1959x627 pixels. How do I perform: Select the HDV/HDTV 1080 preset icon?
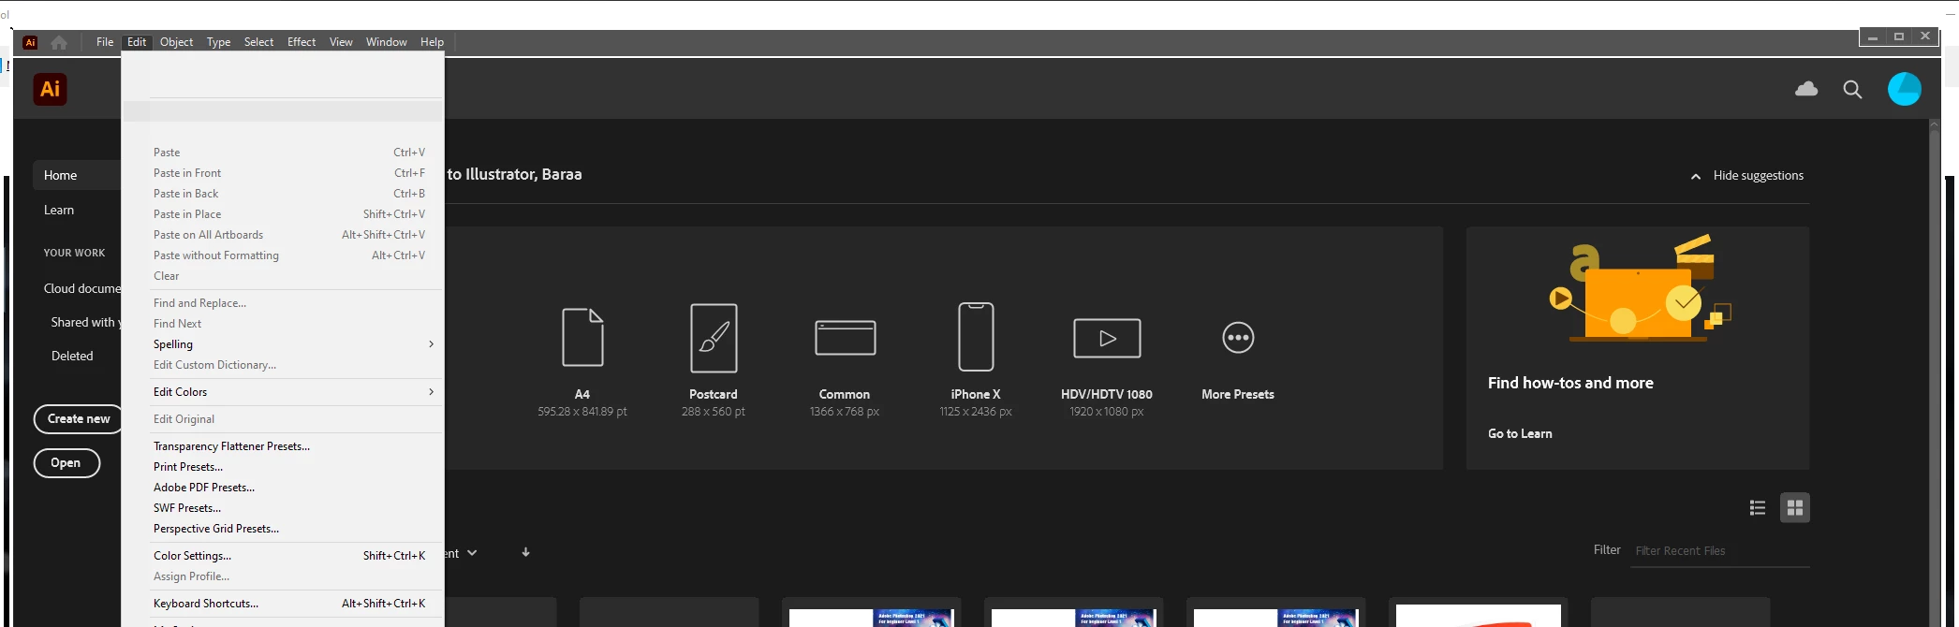[1107, 338]
